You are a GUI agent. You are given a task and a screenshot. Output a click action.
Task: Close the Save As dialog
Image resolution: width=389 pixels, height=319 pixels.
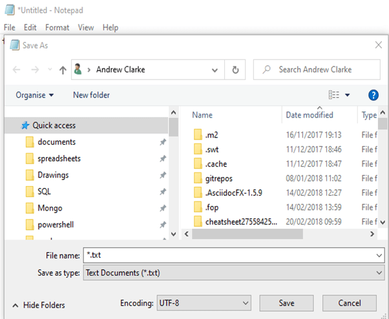coord(379,45)
